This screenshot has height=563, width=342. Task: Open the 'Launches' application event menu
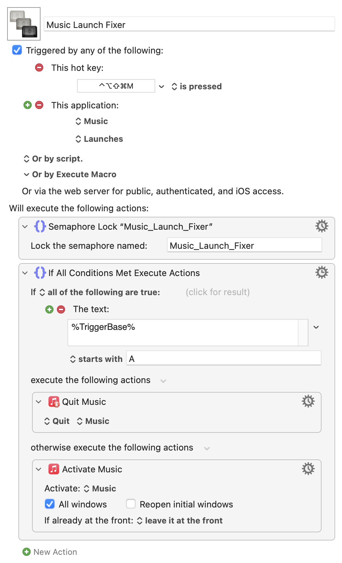99,139
